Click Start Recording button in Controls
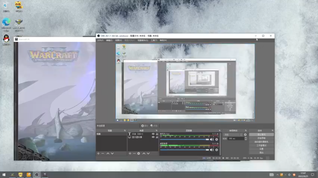This screenshot has width=318, height=178. [262, 138]
